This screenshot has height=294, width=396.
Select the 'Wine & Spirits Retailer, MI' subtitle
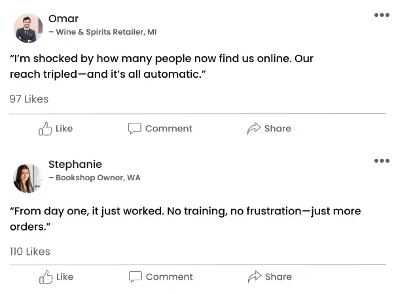pyautogui.click(x=105, y=32)
